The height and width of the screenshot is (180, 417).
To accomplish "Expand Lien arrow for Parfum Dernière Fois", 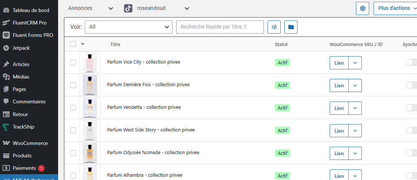I will 355,85.
